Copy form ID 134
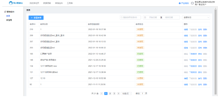This screenshot has height=98, width=218. pos(200,66)
